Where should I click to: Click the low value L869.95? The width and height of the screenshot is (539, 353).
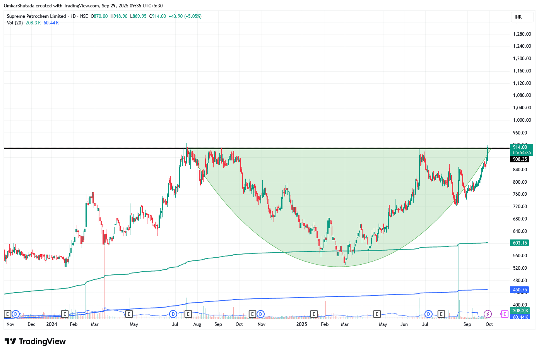[138, 16]
